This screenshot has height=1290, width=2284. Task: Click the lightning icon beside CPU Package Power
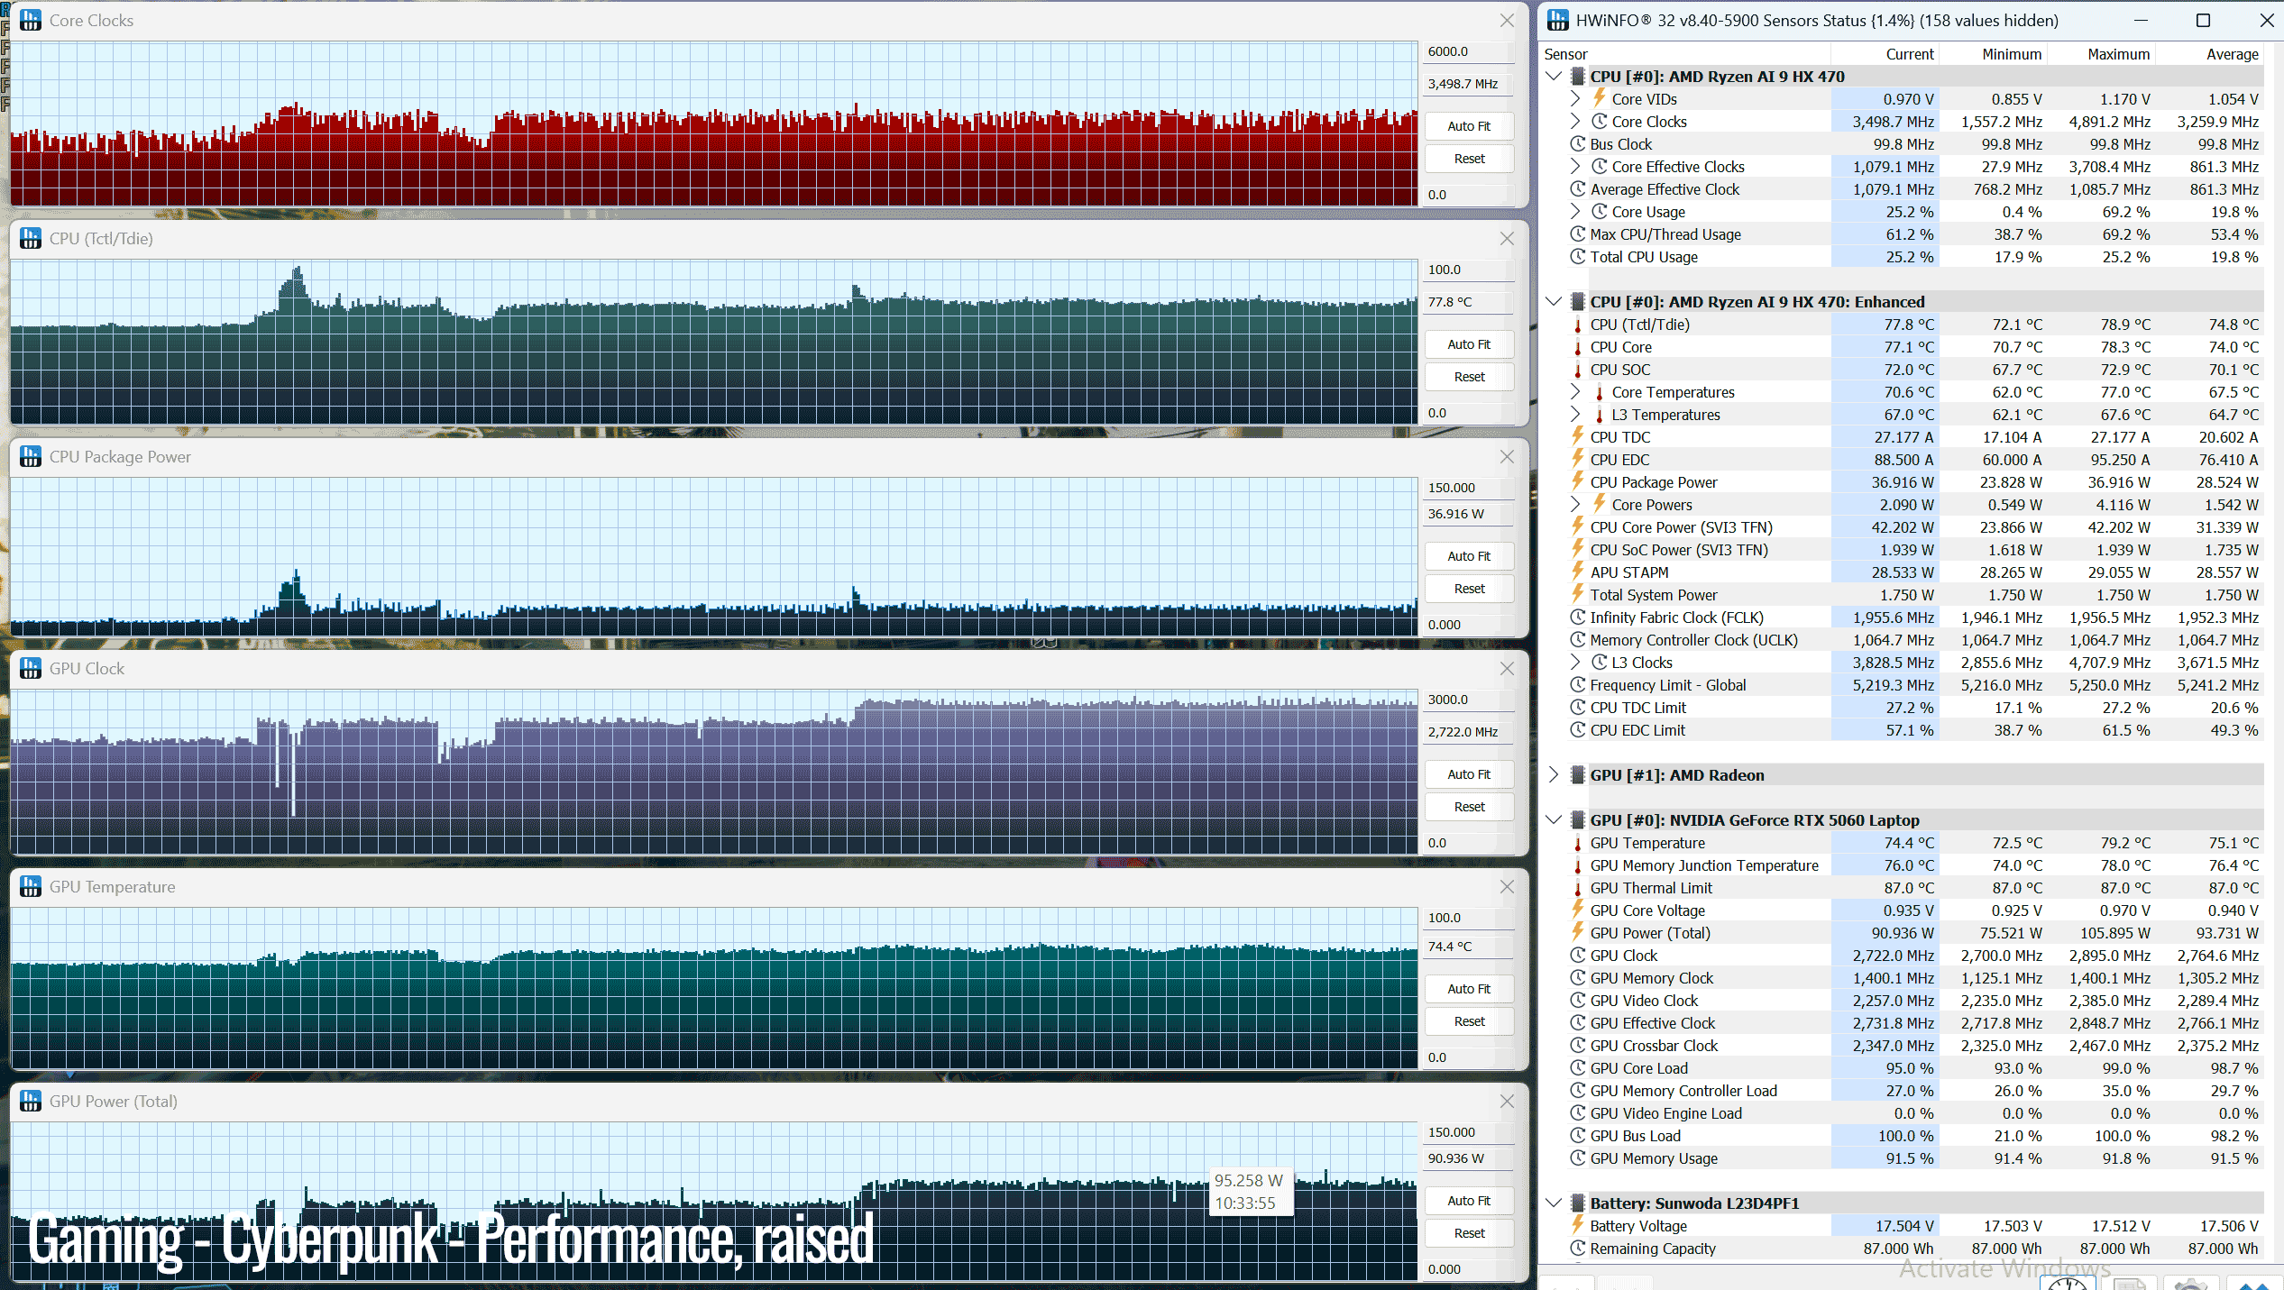(1577, 482)
